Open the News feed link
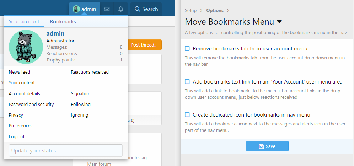This screenshot has height=166, width=354. tap(20, 72)
